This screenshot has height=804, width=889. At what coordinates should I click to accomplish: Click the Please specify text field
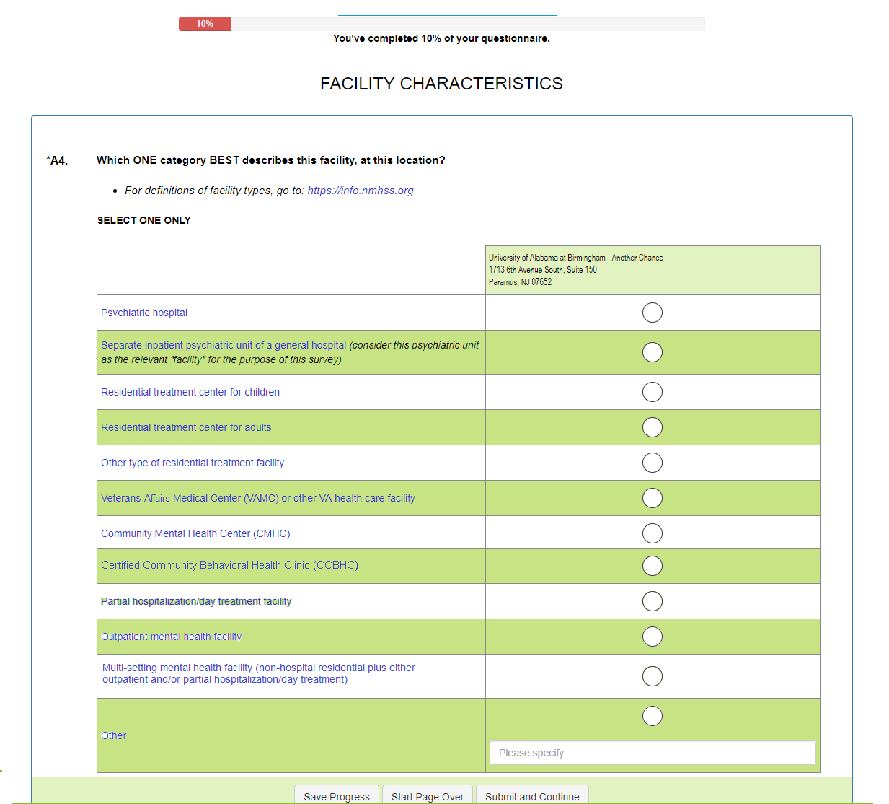[x=652, y=753]
